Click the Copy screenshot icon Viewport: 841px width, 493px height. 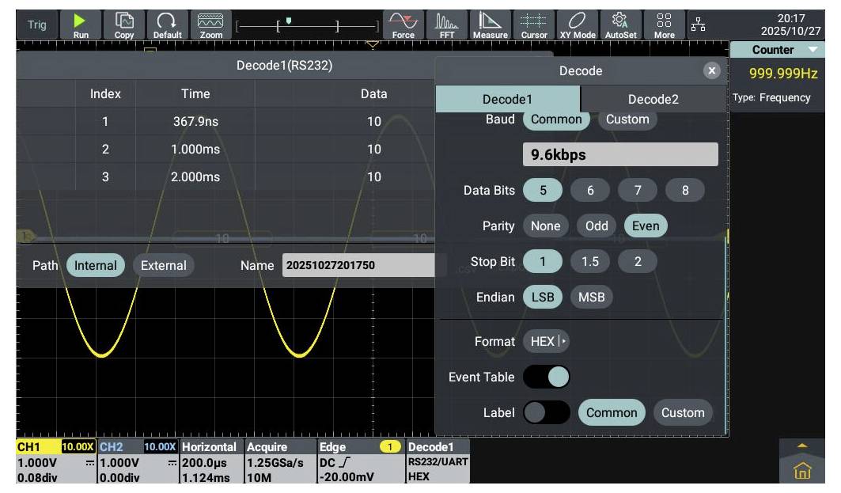[124, 25]
